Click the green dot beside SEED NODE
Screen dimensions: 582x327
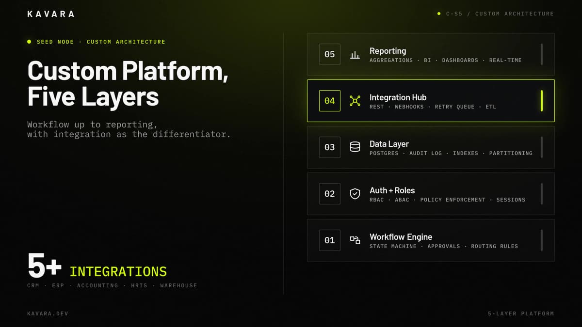click(29, 42)
